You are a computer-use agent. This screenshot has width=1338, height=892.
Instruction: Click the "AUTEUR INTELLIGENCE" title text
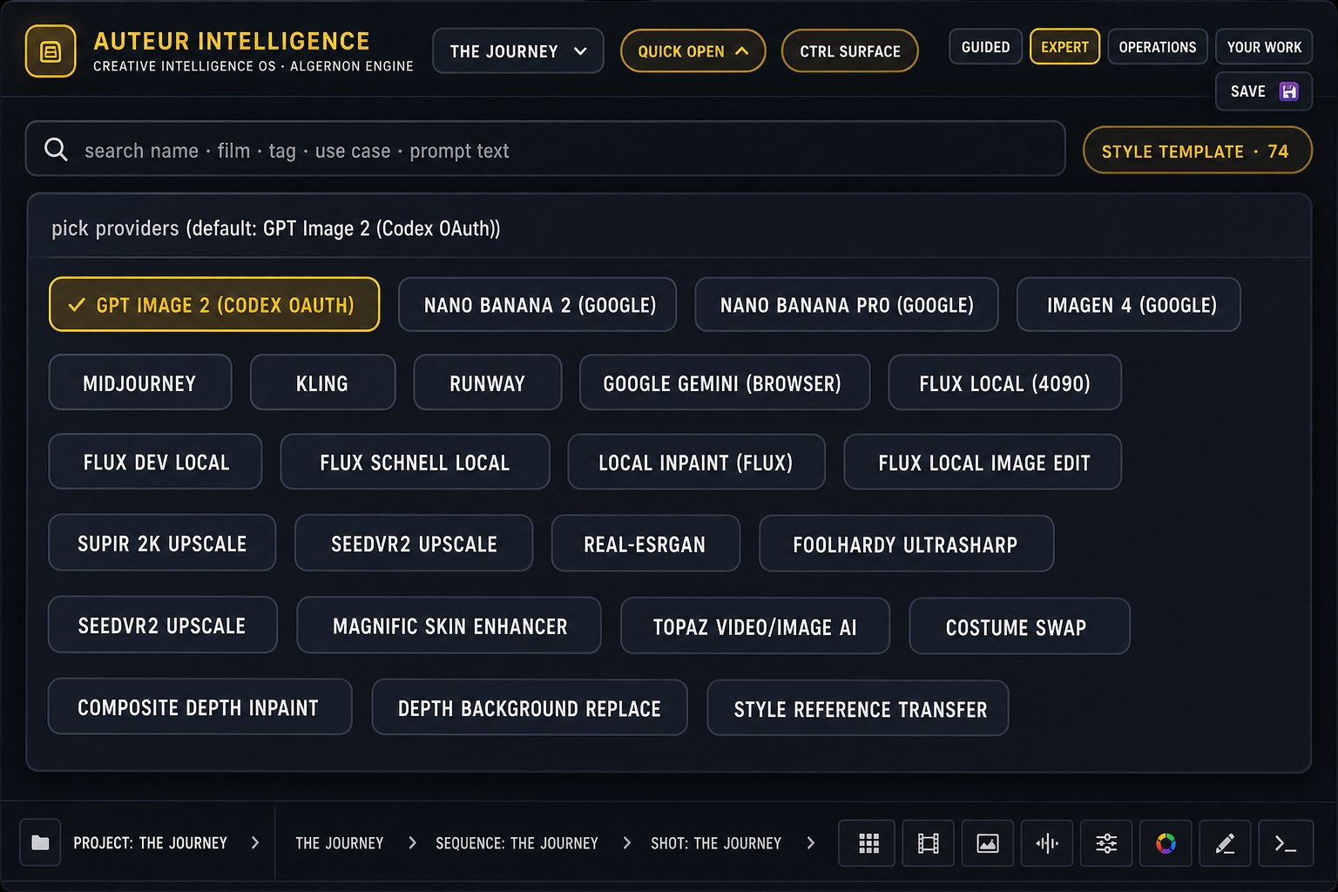232,41
